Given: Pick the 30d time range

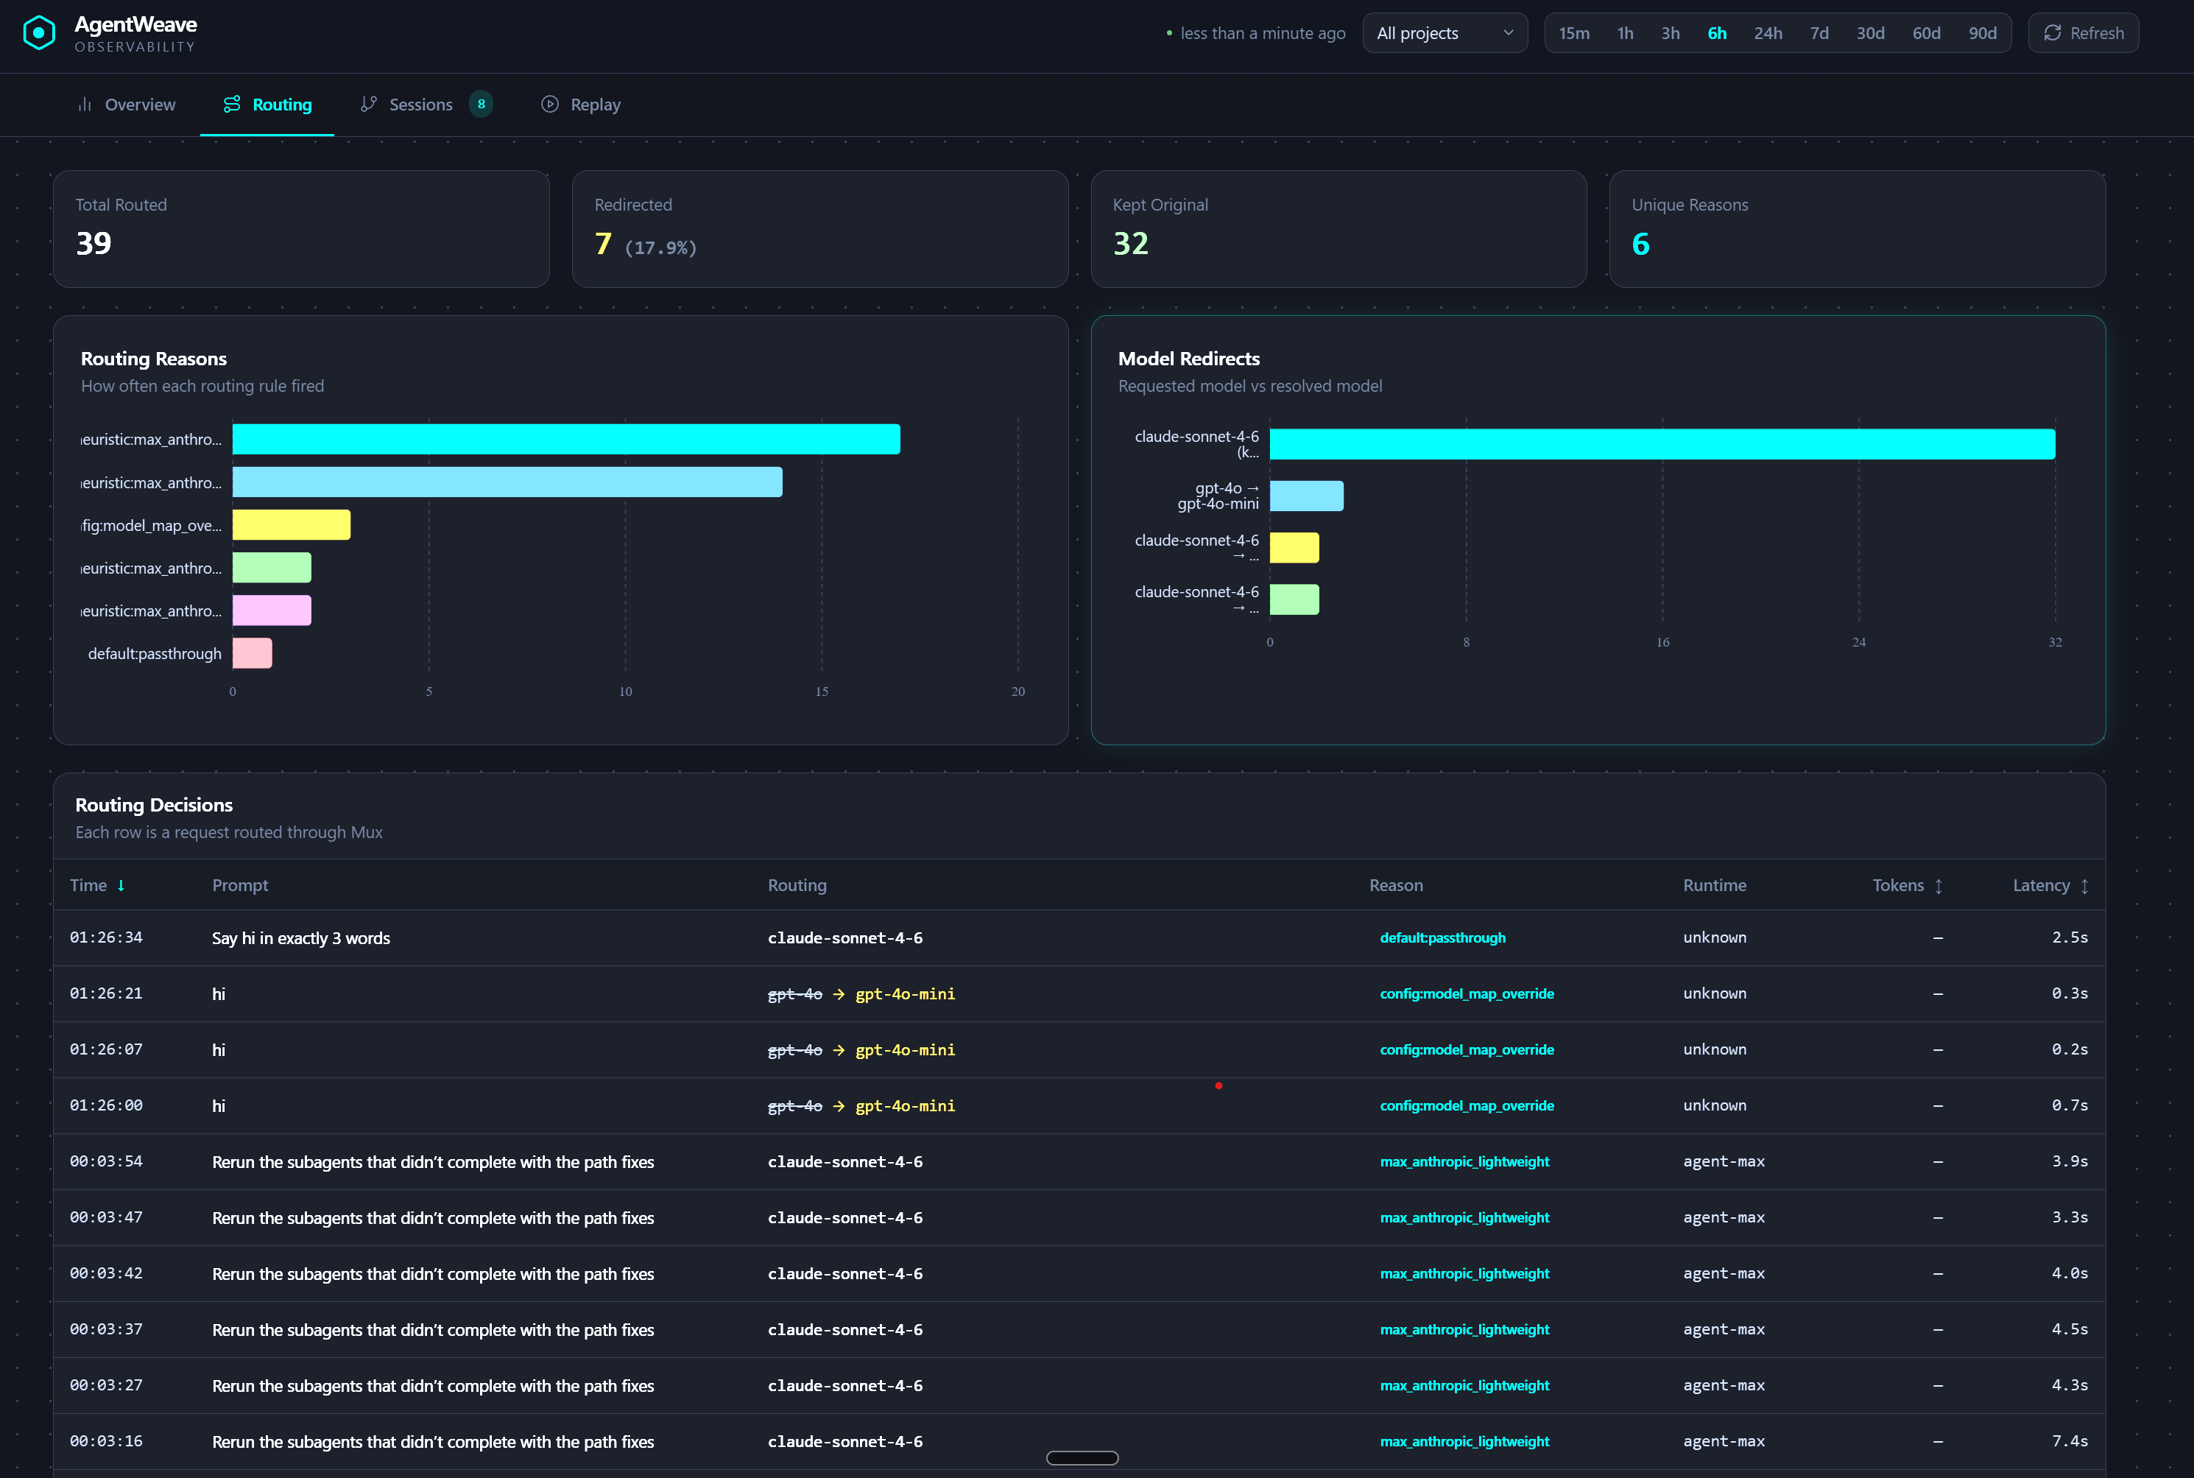Looking at the screenshot, I should [1871, 33].
